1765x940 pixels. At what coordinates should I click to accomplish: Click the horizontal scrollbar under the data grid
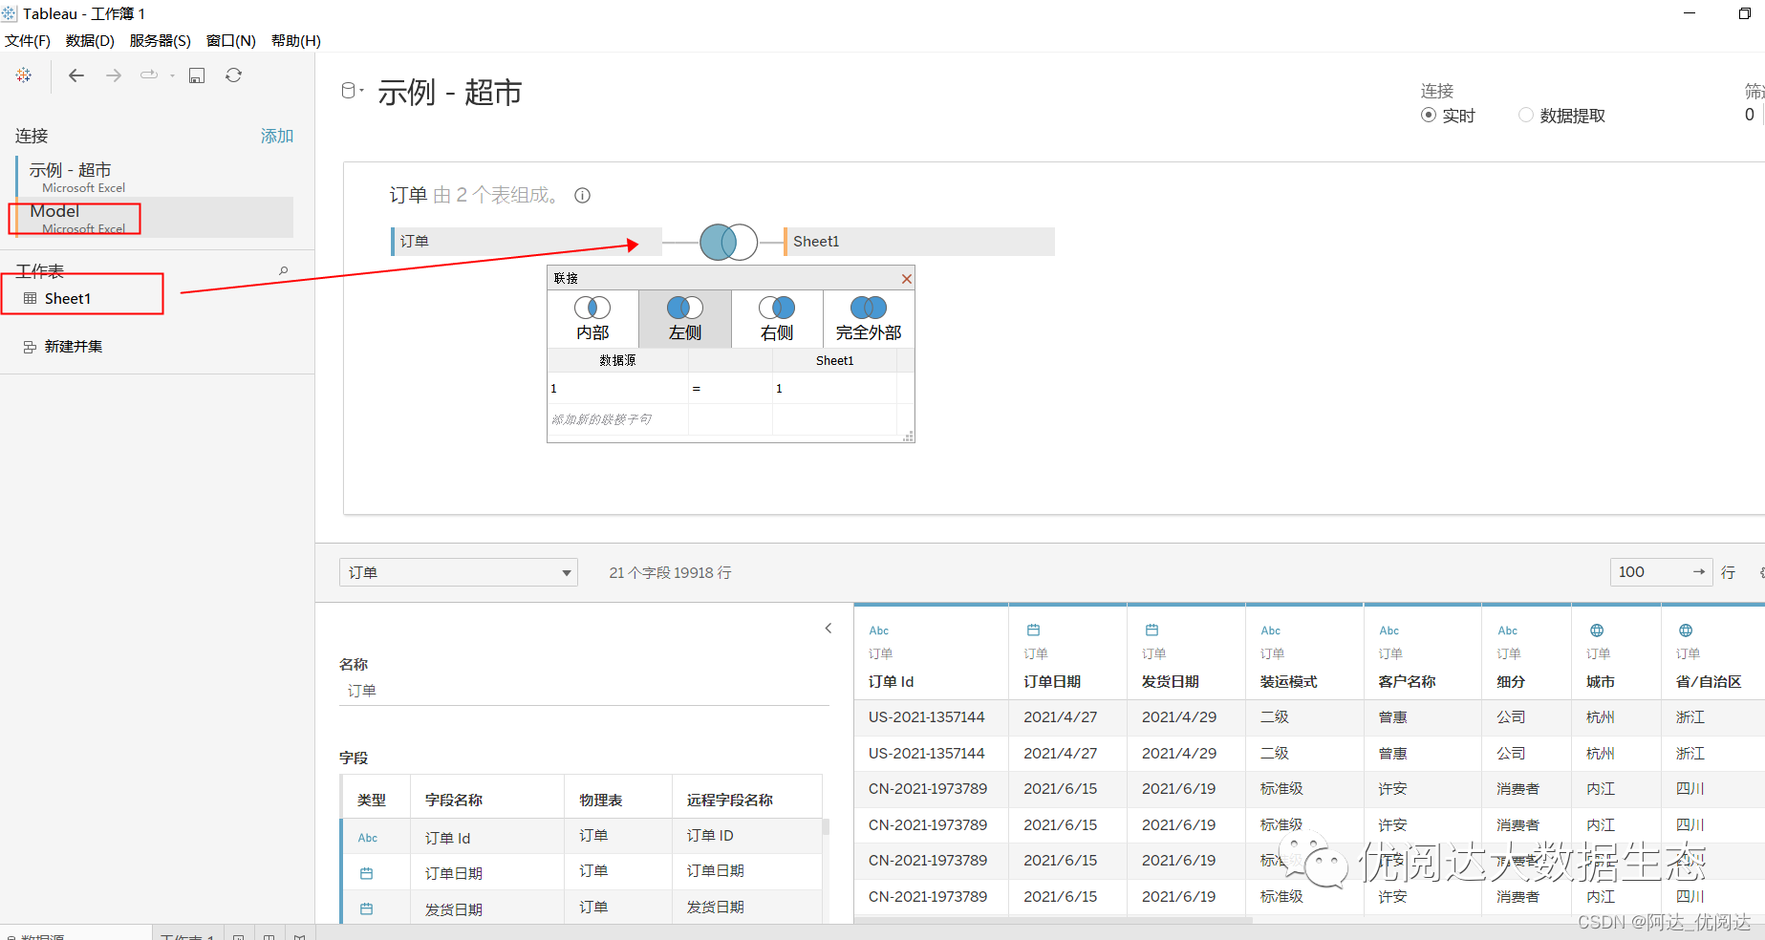pyautogui.click(x=1053, y=920)
